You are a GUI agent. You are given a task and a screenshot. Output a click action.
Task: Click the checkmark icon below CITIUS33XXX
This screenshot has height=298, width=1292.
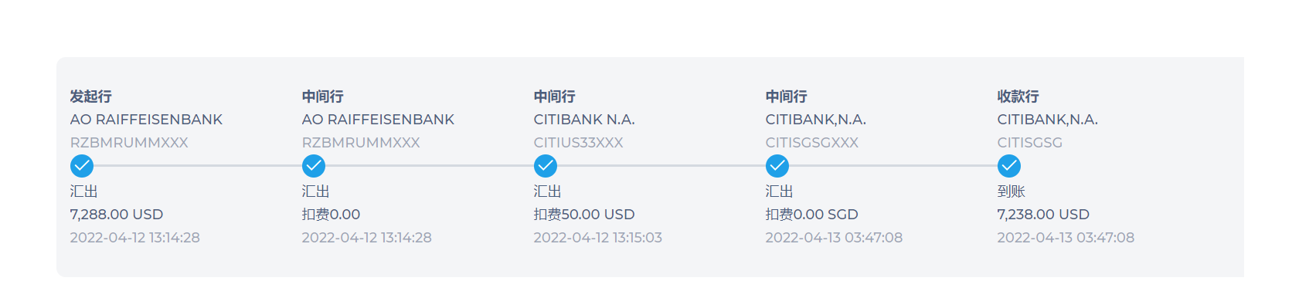tap(546, 166)
